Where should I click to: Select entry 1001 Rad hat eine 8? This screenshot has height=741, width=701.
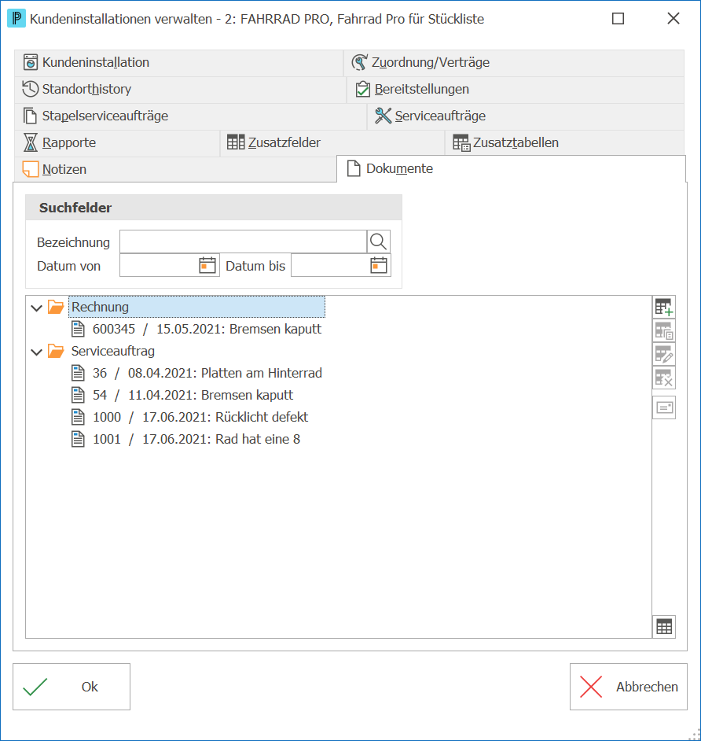(x=196, y=439)
